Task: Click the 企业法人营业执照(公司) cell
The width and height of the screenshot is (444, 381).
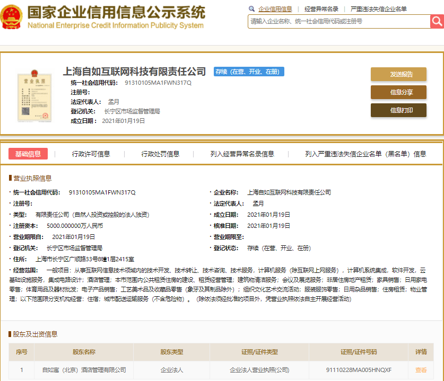Action: pos(259,370)
